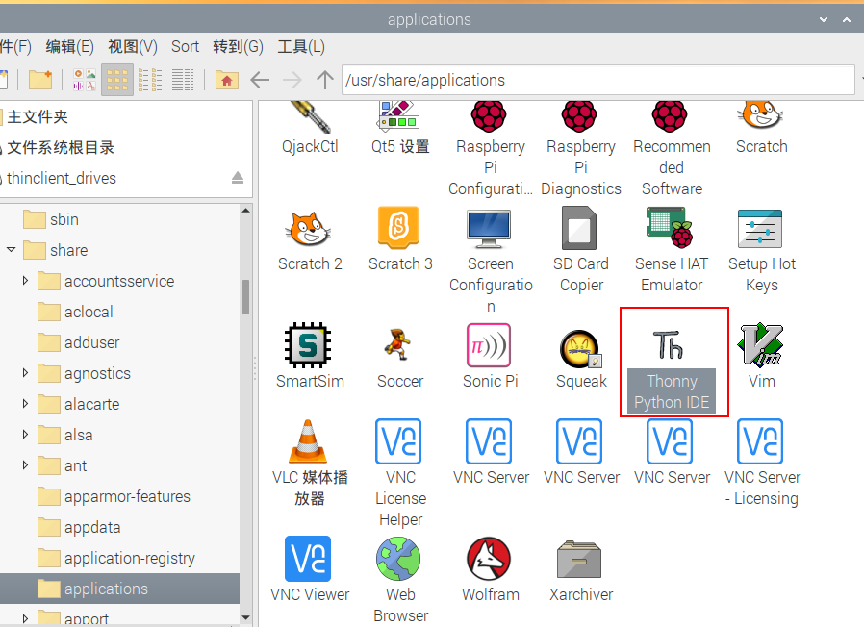Navigate back with left arrow
This screenshot has width=864, height=627.
(260, 80)
